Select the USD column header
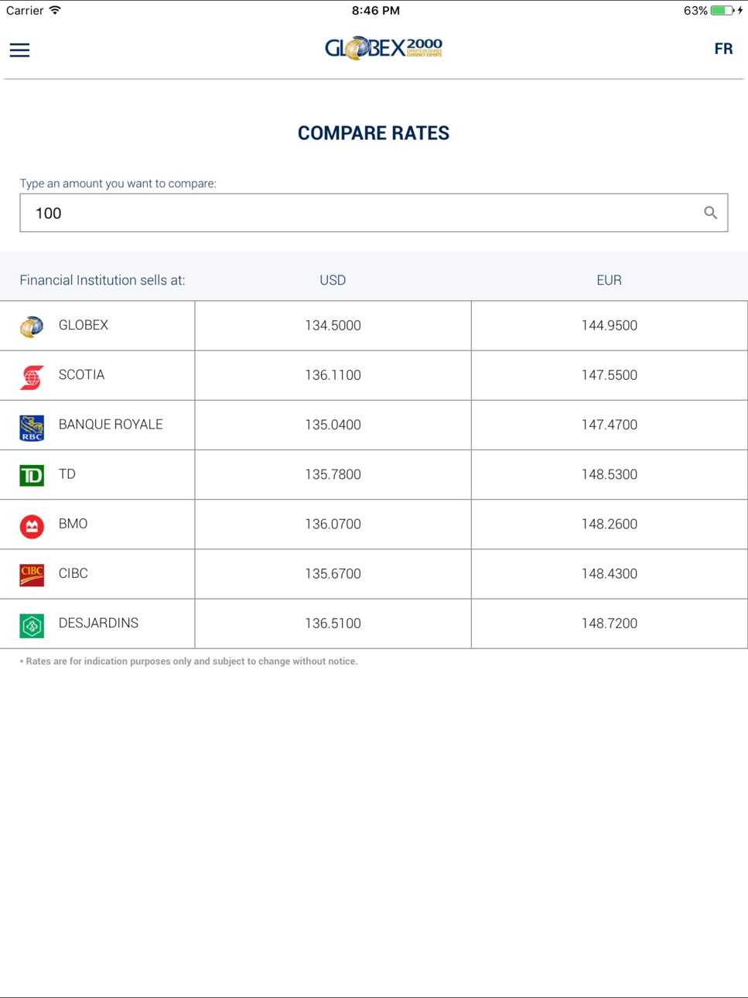The width and height of the screenshot is (748, 998). click(x=333, y=280)
